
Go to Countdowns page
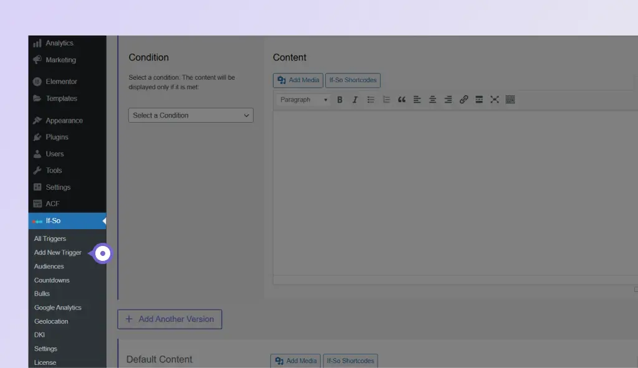pos(52,280)
